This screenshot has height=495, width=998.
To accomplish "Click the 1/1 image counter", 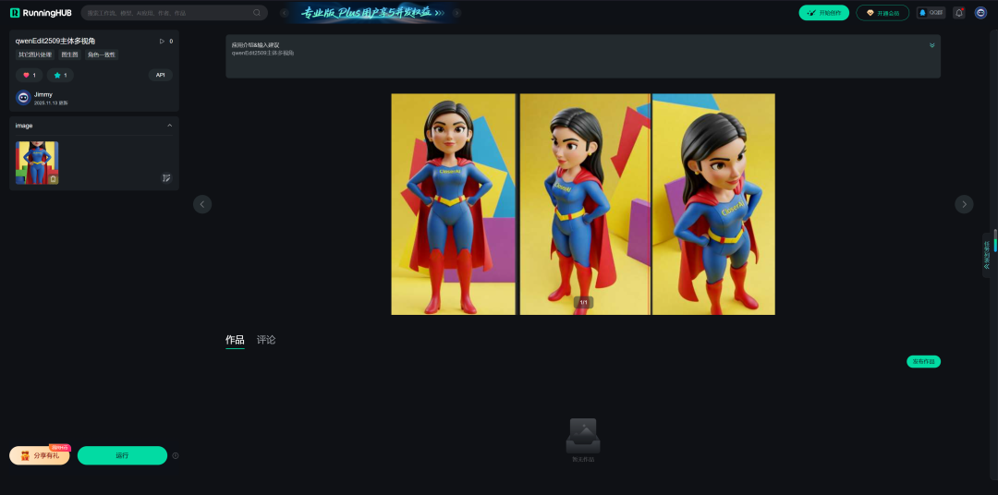I will [583, 302].
